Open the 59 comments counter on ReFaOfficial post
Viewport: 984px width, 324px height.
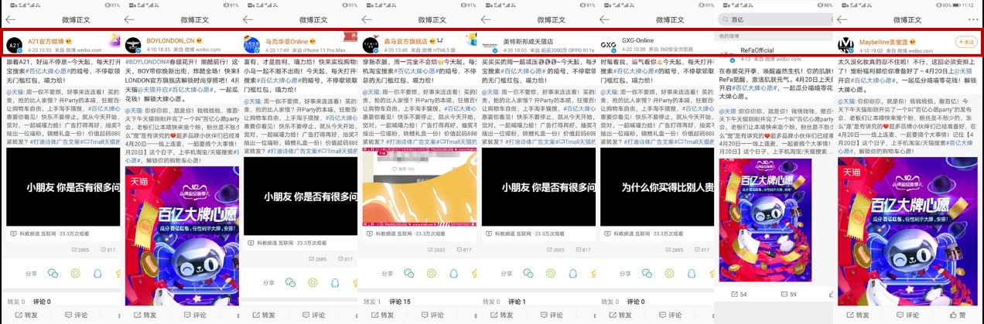788,295
